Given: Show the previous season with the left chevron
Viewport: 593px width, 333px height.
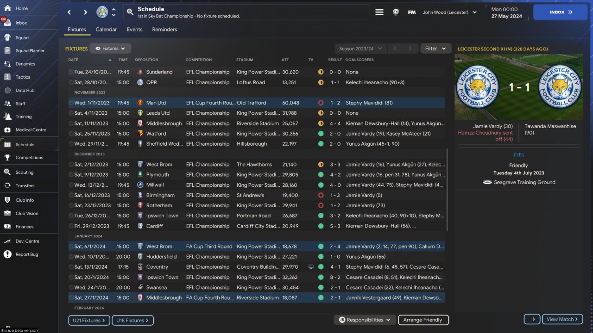Looking at the screenshot, I should 395,49.
